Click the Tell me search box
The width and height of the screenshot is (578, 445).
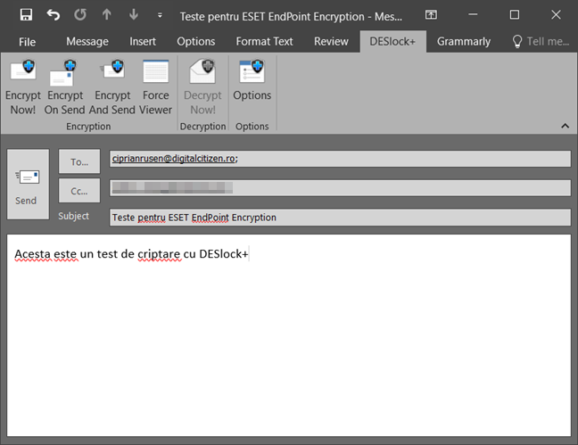[x=541, y=42]
